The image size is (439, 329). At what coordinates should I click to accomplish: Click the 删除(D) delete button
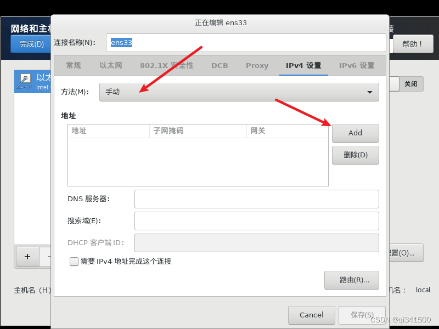tap(355, 155)
